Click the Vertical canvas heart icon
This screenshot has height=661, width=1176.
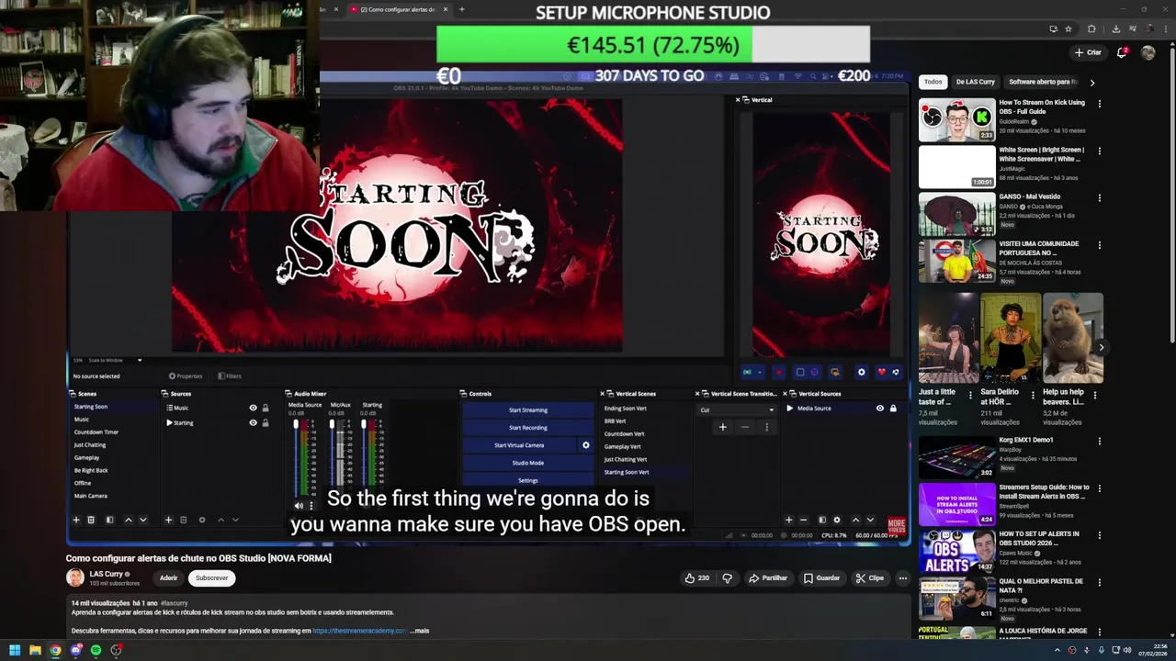pos(881,372)
